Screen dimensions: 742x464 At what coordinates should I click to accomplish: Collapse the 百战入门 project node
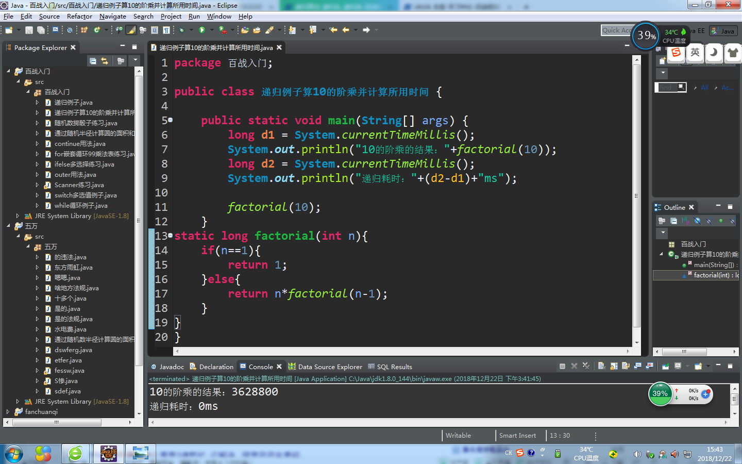click(8, 71)
